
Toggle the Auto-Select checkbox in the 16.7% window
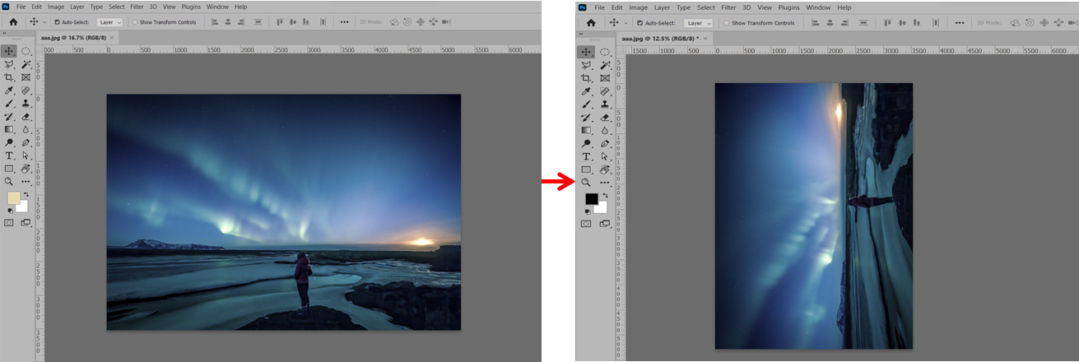57,22
